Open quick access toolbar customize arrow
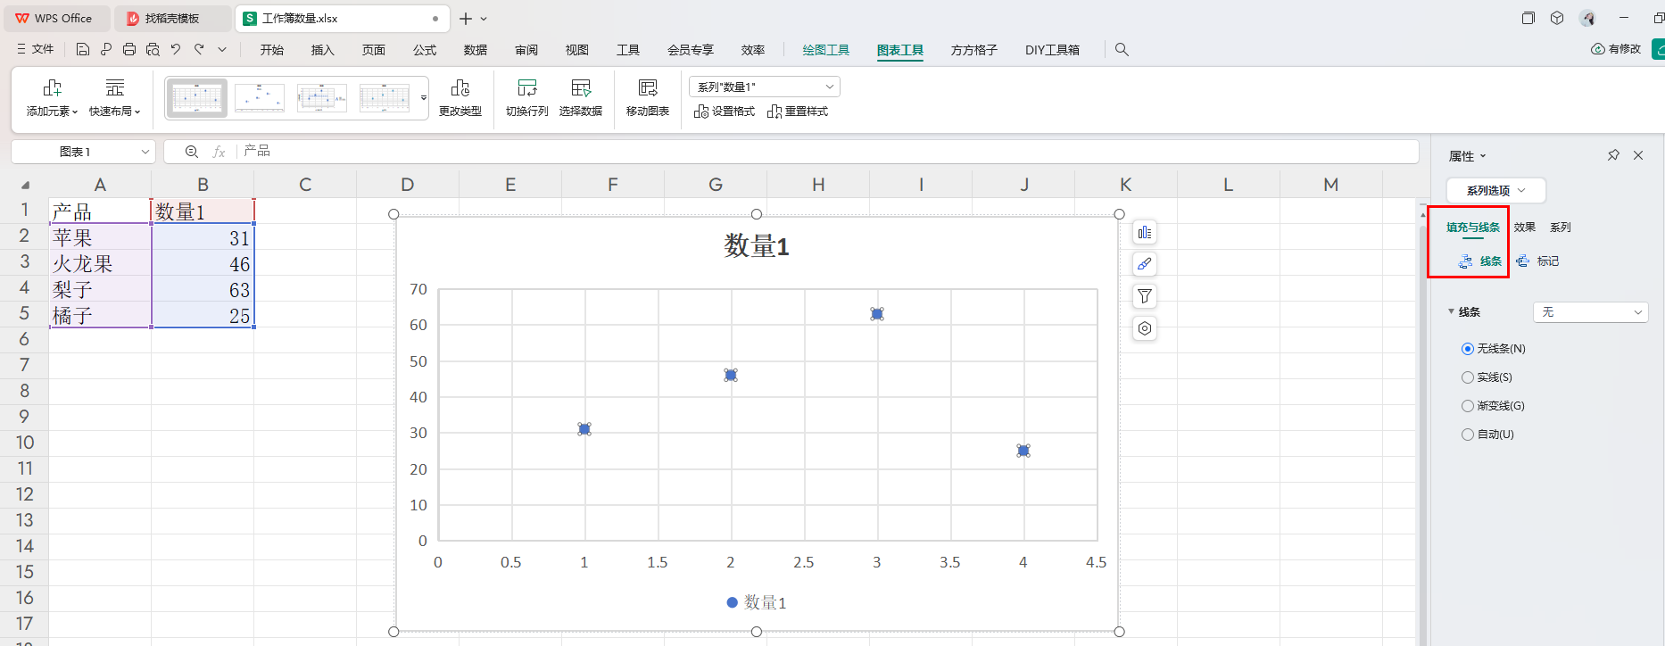This screenshot has width=1665, height=646. (x=222, y=50)
